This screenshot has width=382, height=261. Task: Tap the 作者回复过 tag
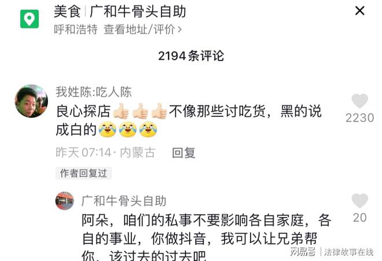click(x=83, y=173)
